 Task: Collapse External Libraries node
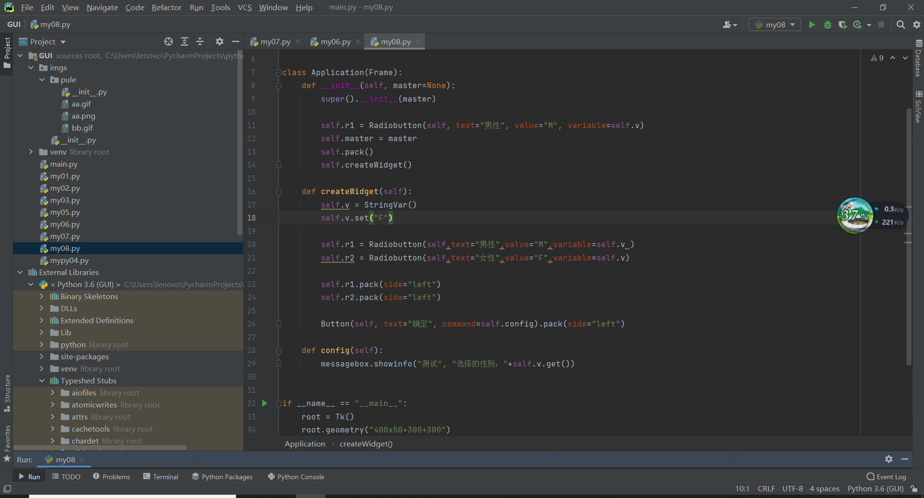point(20,273)
